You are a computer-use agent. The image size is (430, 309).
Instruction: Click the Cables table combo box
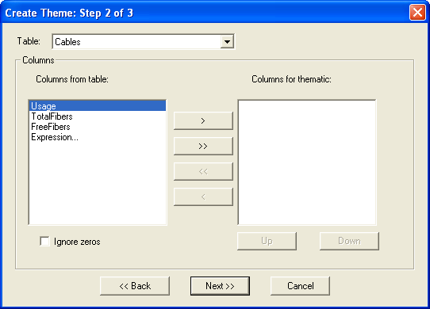click(x=143, y=42)
